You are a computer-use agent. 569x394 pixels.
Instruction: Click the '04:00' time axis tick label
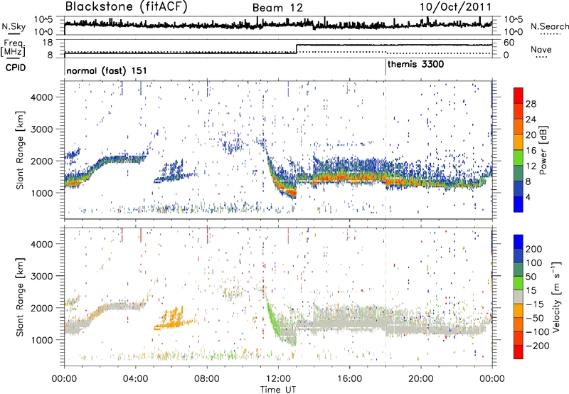pos(135,379)
